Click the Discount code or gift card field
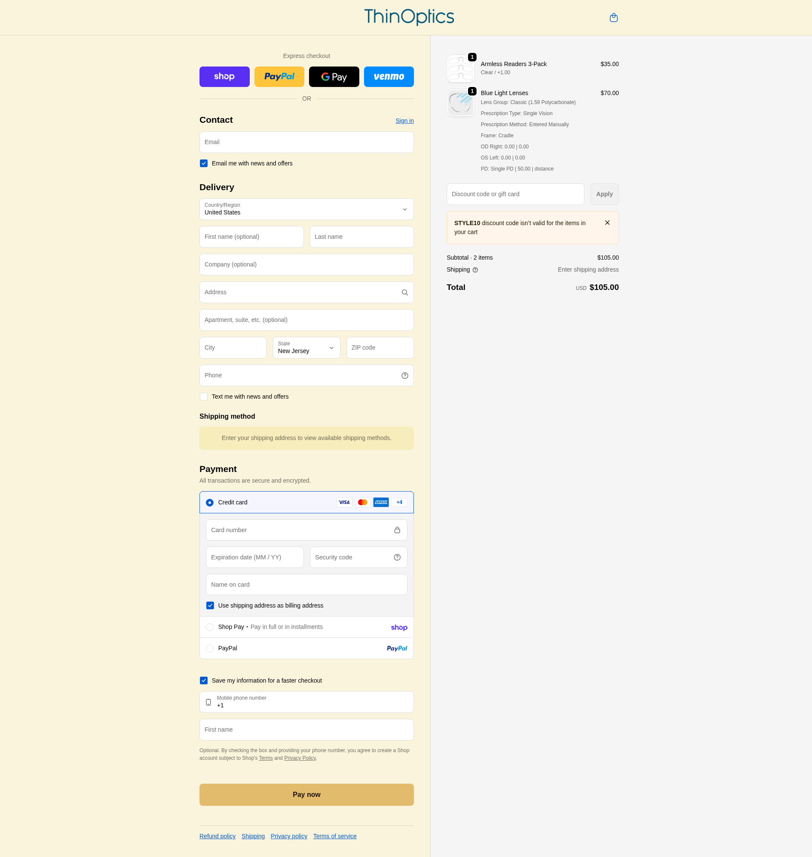Viewport: 812px width, 857px height. 515,194
